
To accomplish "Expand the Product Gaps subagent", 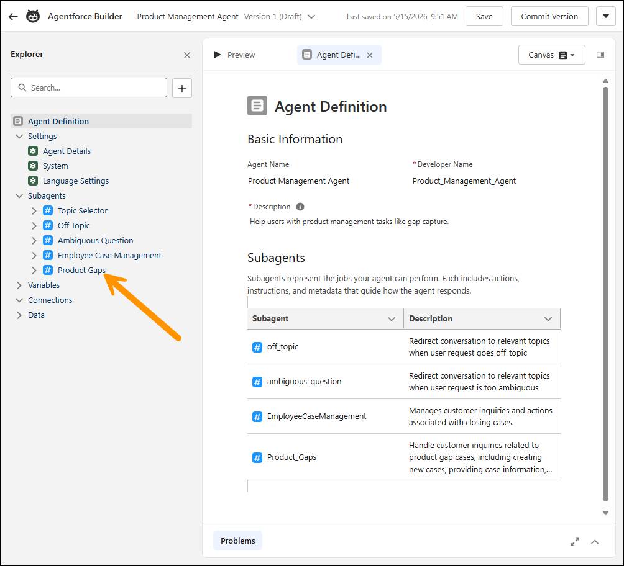I will click(34, 271).
